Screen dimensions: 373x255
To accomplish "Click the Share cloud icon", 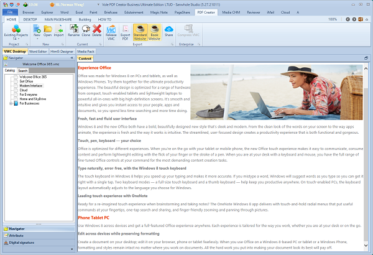I will tap(169, 32).
